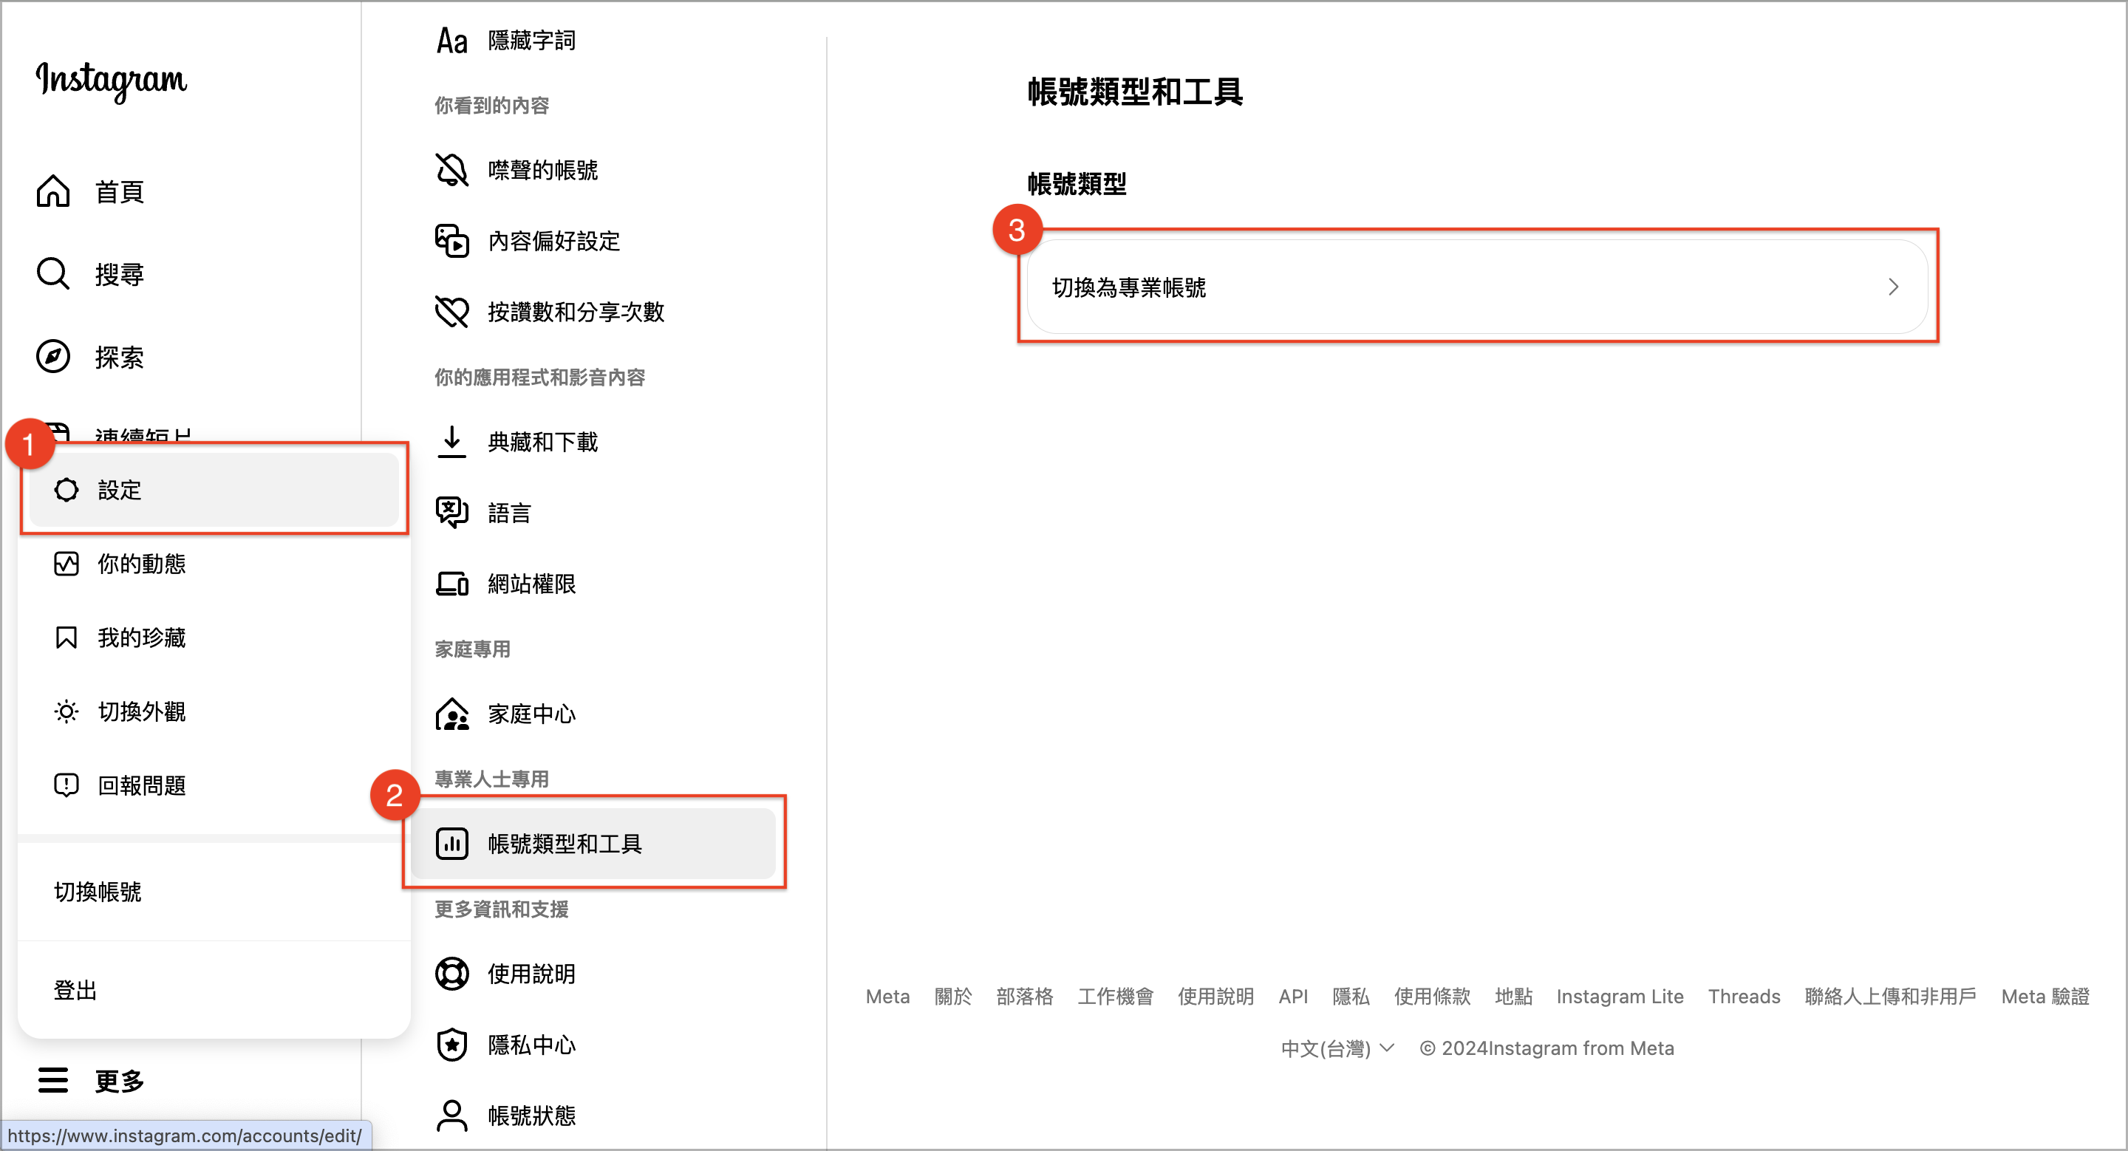This screenshot has height=1151, width=2128.
Task: Open 設定 in the More menu
Action: (215, 490)
